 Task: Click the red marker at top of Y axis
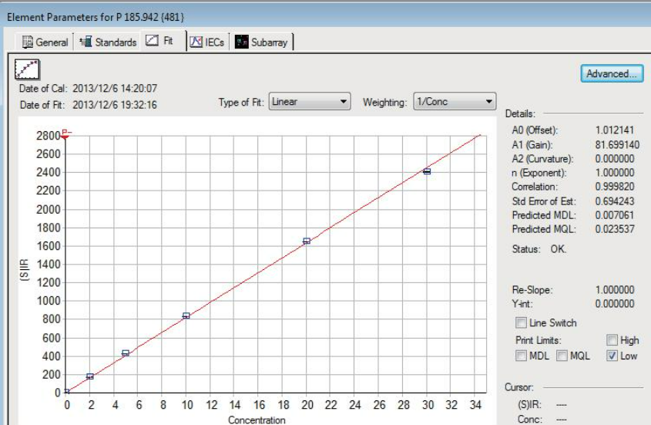65,134
